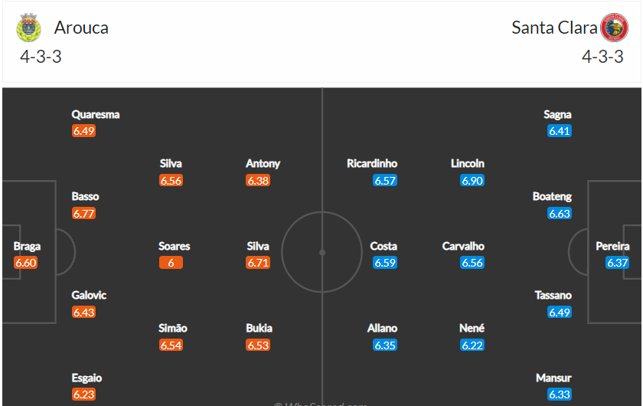Select Quaresma's 6.49 rating badge
The image size is (643, 406).
pyautogui.click(x=83, y=131)
